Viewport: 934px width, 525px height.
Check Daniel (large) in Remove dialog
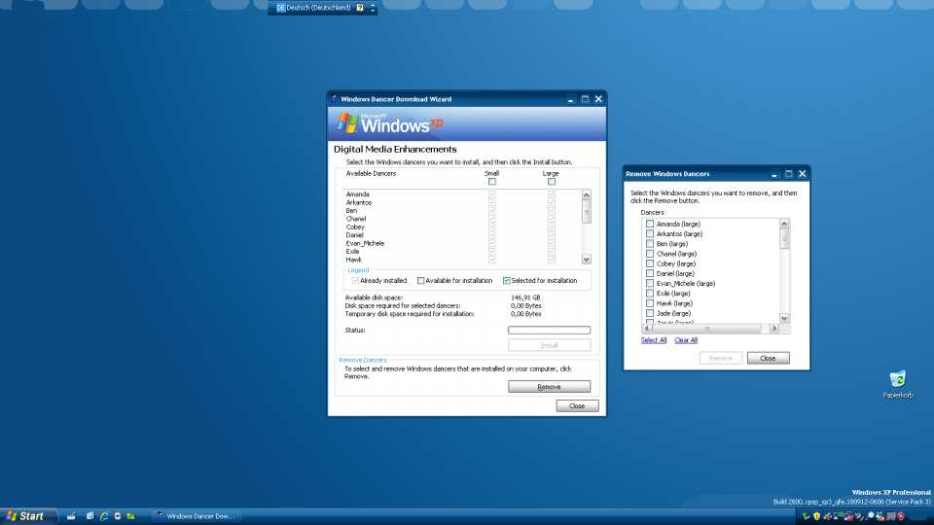(x=650, y=273)
